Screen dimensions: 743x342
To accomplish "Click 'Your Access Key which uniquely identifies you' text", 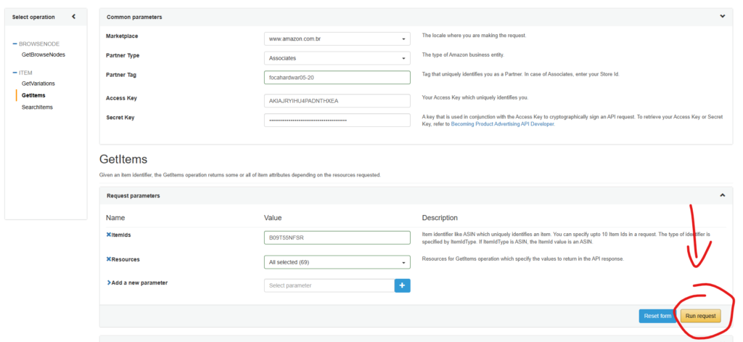I will tap(475, 98).
